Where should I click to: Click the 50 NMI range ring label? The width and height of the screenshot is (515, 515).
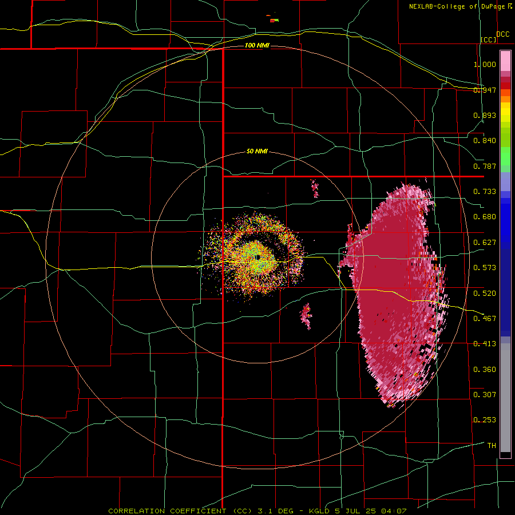pos(257,151)
